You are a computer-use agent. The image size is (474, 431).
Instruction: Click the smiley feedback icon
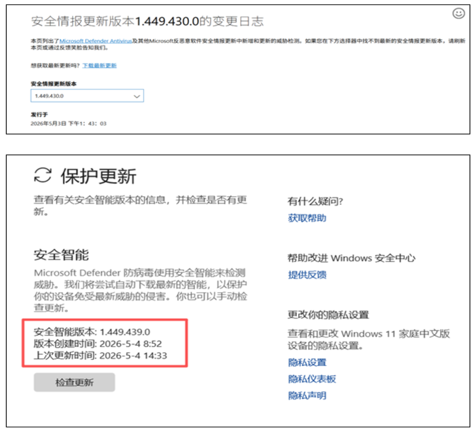click(x=459, y=14)
